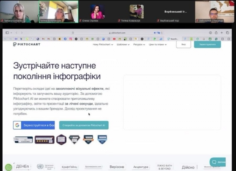Open the help chat widget
236x171 pixels.
[x=218, y=162]
